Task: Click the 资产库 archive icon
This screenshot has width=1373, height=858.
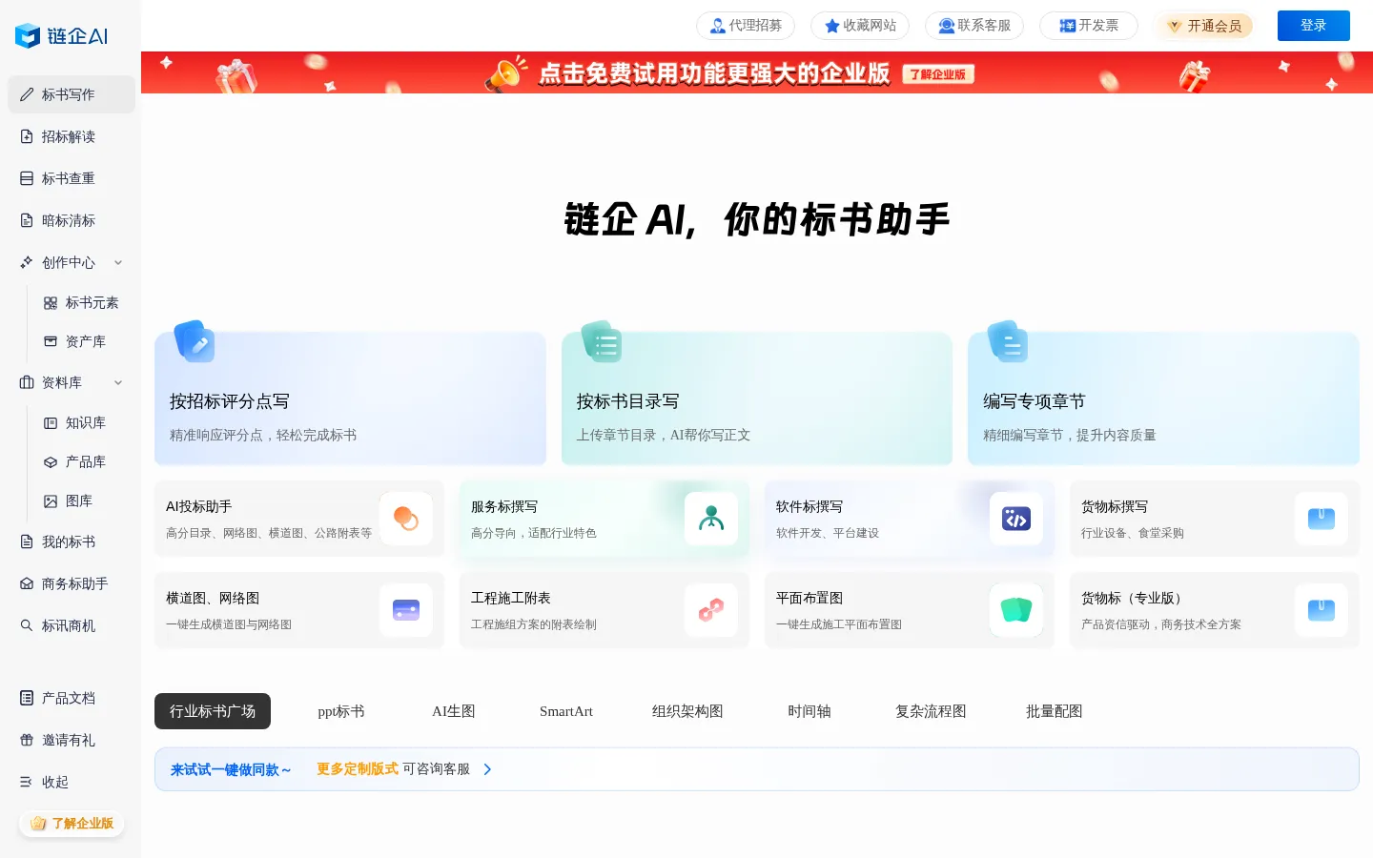Action: pyautogui.click(x=51, y=341)
